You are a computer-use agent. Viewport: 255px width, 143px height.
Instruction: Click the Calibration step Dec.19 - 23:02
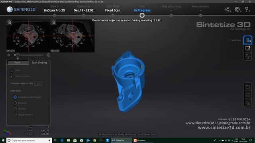point(84,10)
